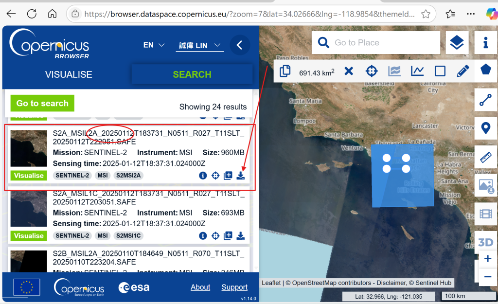
Task: Select the pencil polygon drawing tool
Action: pyautogui.click(x=463, y=71)
